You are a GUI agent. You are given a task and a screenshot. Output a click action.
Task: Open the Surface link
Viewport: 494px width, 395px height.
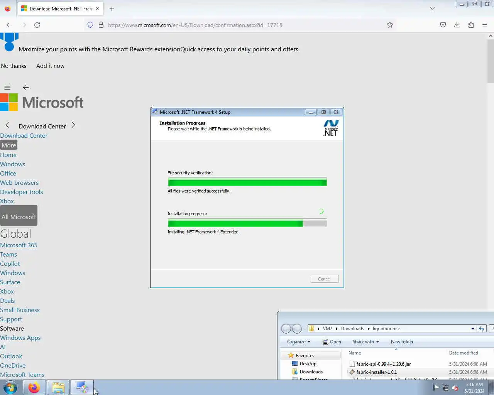tap(10, 282)
